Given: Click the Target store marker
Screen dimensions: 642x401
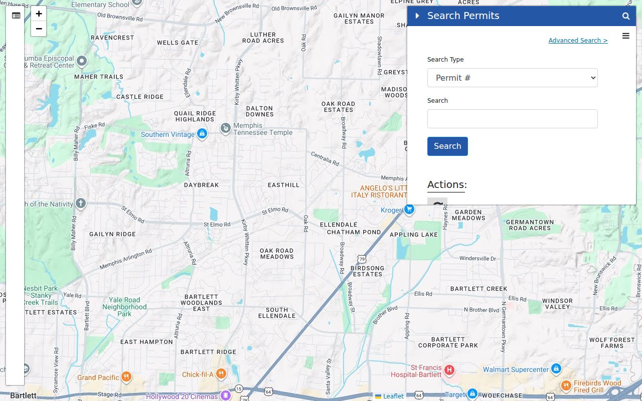Looking at the screenshot, I should pyautogui.click(x=472, y=394).
